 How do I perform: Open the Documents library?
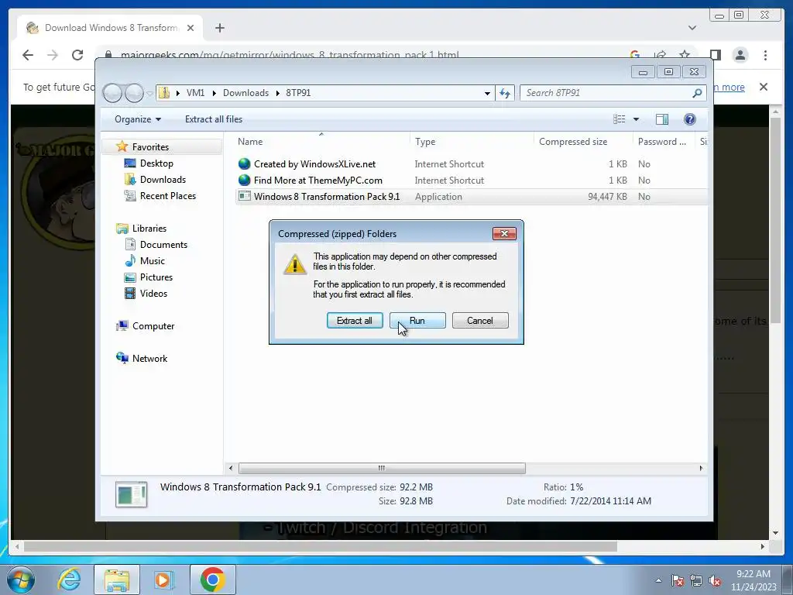163,244
